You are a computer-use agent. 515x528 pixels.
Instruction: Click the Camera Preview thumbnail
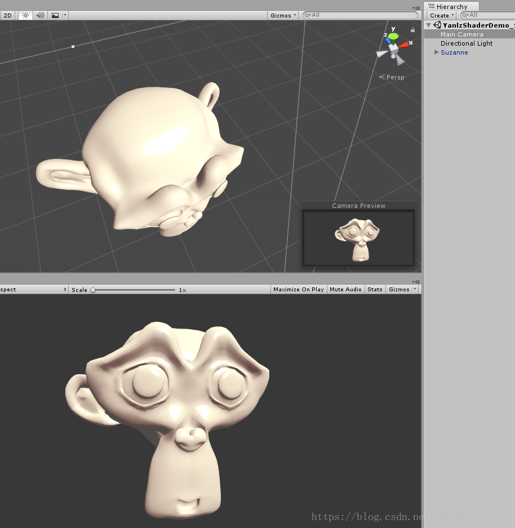point(358,239)
